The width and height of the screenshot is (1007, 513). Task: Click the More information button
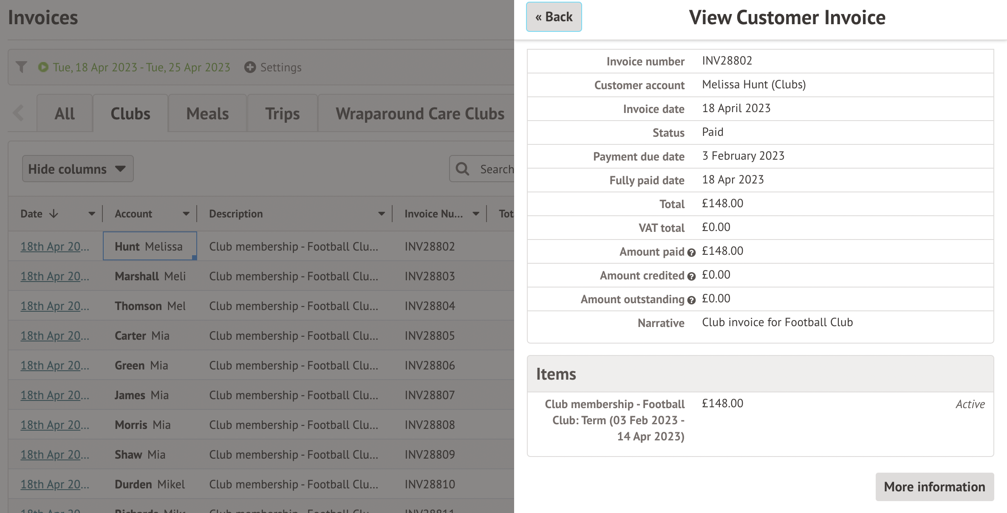[934, 487]
